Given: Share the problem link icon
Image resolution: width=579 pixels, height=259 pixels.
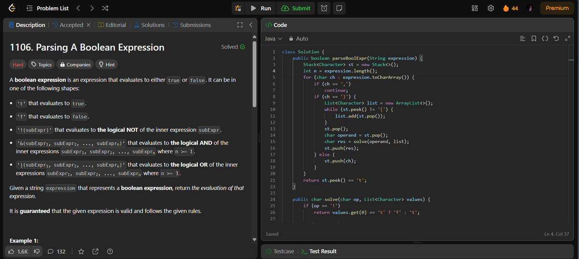Looking at the screenshot, I should click(x=96, y=251).
